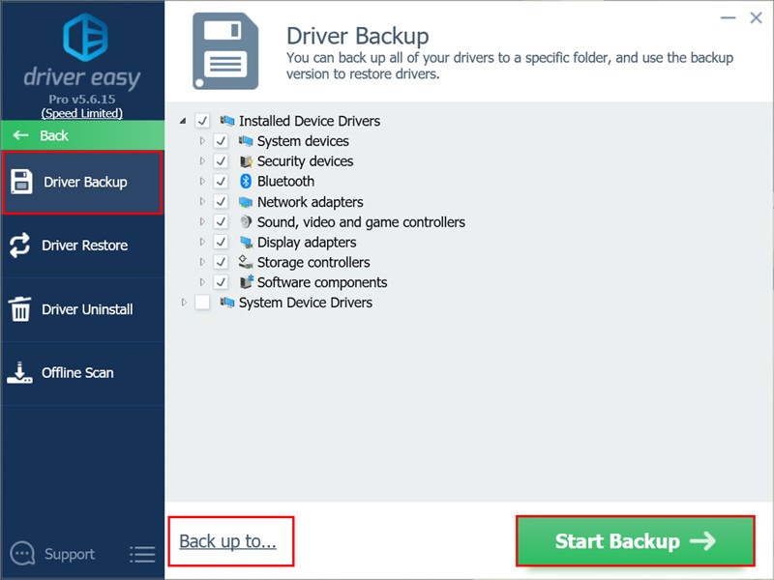The height and width of the screenshot is (580, 774).
Task: Expand the System Device Drivers node
Action: pos(184,303)
